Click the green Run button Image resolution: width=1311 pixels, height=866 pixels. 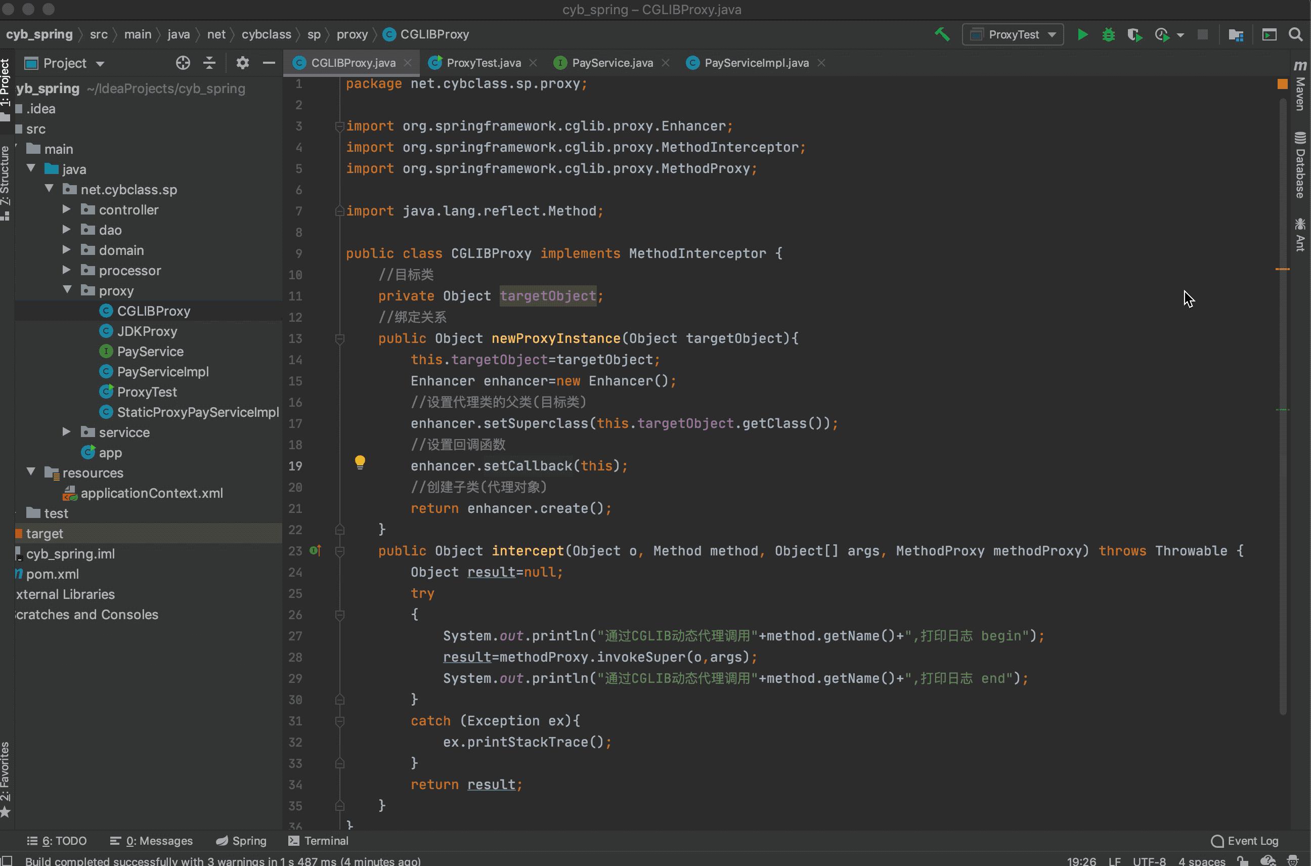[1082, 35]
